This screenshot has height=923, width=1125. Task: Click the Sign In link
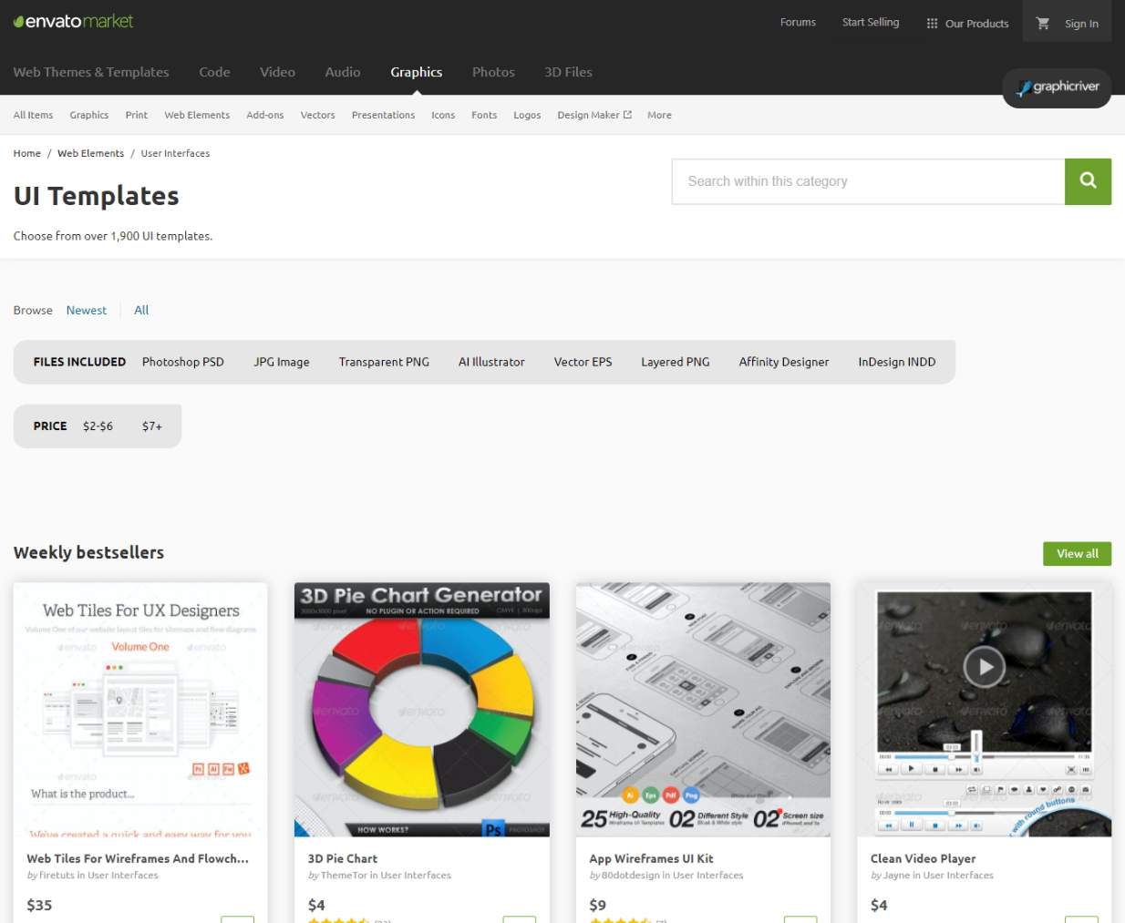click(1081, 24)
